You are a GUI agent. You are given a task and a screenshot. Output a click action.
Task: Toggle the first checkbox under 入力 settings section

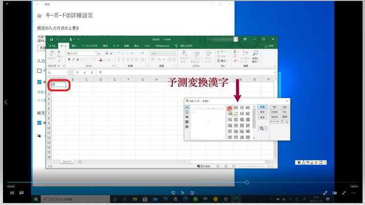click(x=40, y=71)
